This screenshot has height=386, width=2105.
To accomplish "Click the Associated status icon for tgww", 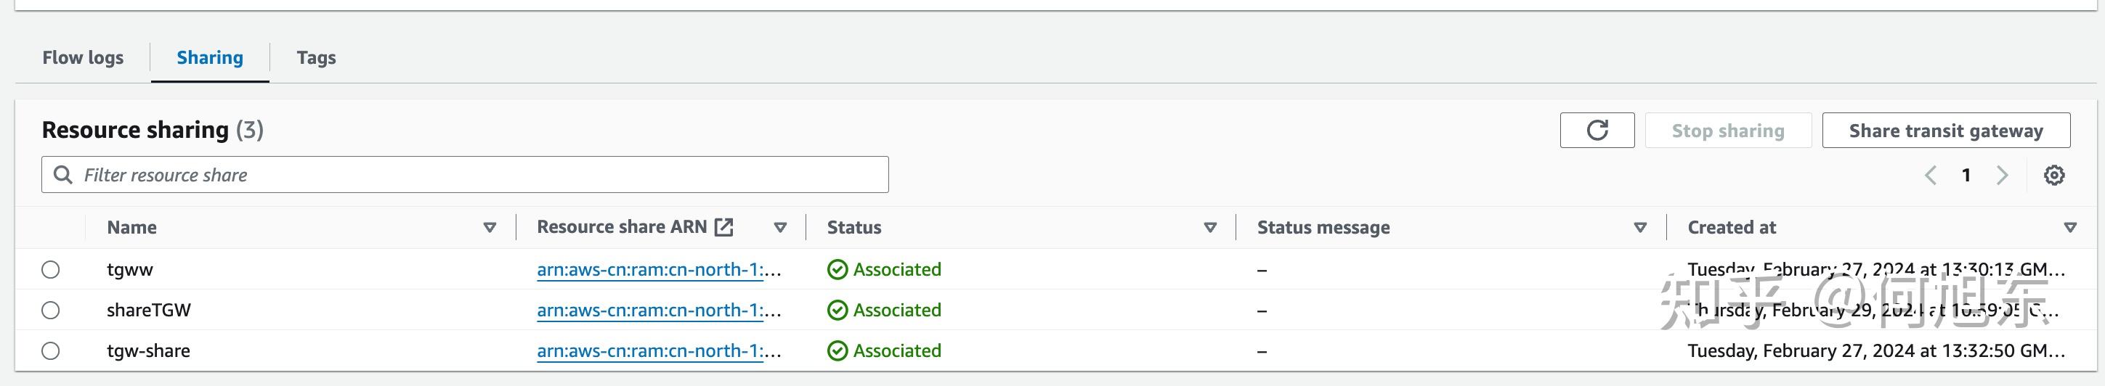I will click(x=837, y=270).
